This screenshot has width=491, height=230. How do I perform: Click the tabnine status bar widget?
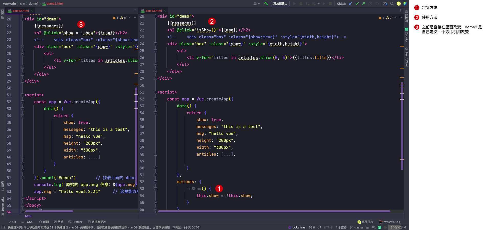coord(297,227)
